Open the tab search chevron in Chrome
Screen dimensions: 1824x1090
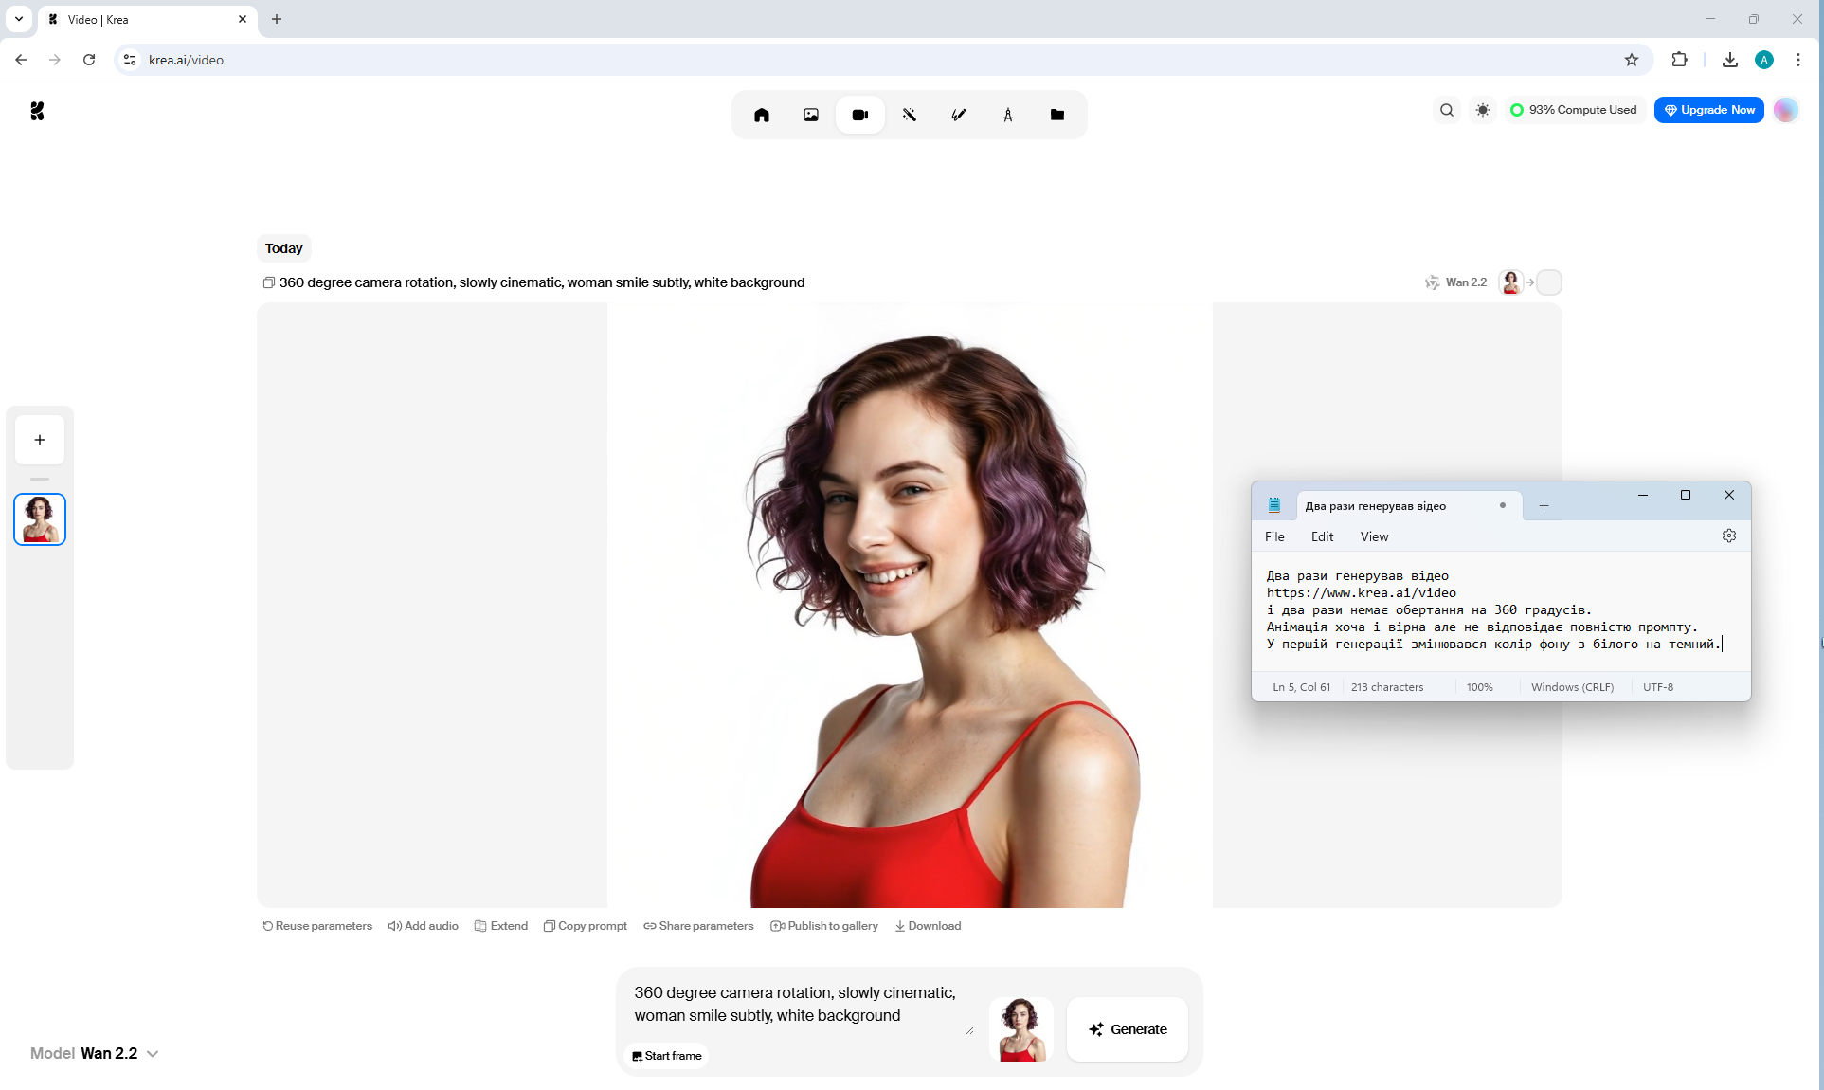click(x=18, y=19)
